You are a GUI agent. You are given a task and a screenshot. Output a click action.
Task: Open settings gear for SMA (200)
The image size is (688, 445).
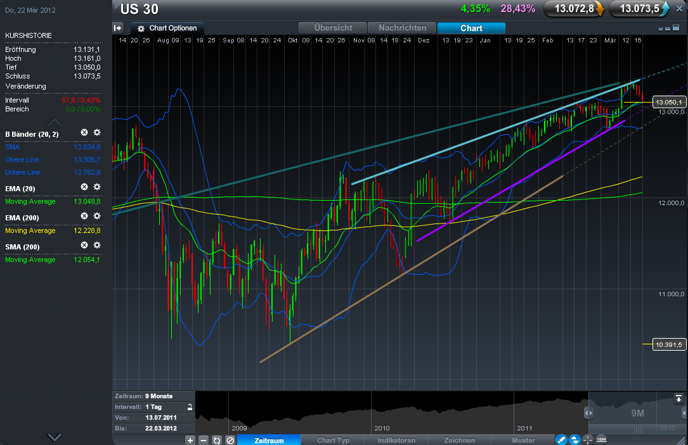click(x=97, y=245)
